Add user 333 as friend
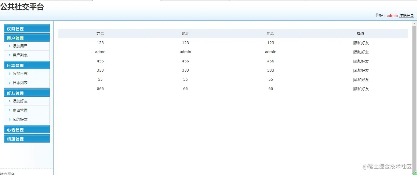 361,71
